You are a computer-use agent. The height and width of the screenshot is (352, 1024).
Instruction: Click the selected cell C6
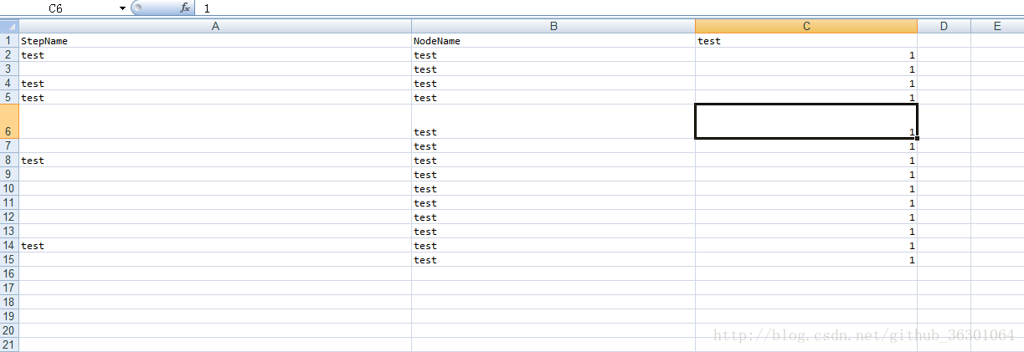pyautogui.click(x=806, y=121)
